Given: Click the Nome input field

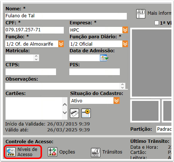Looking at the screenshot, I should [66, 16].
